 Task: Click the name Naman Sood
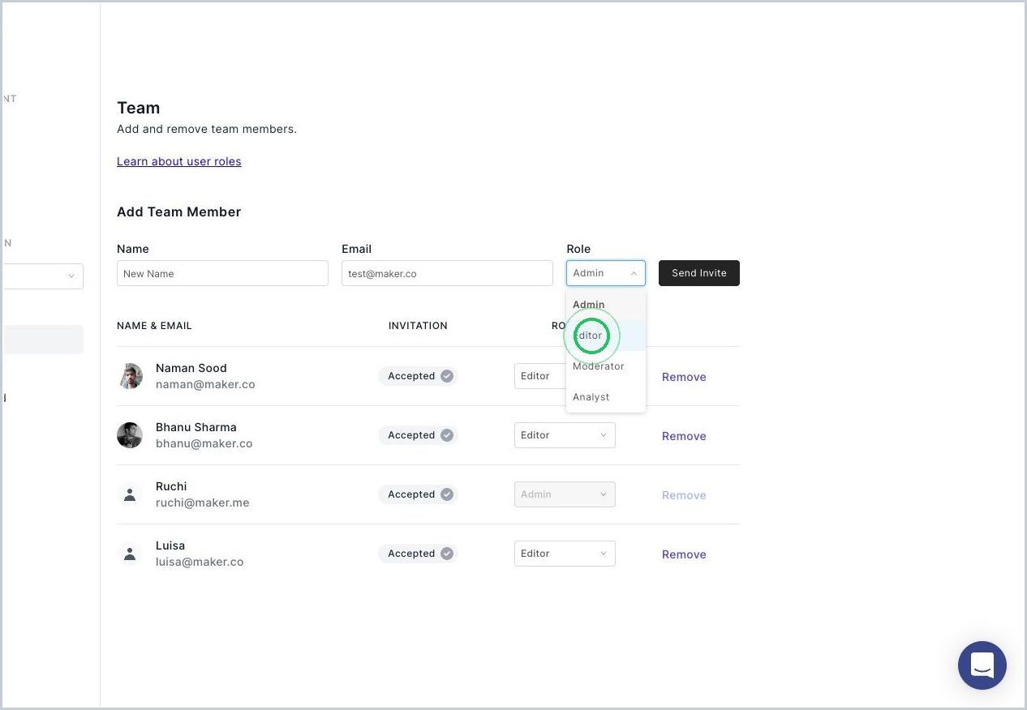click(x=191, y=368)
